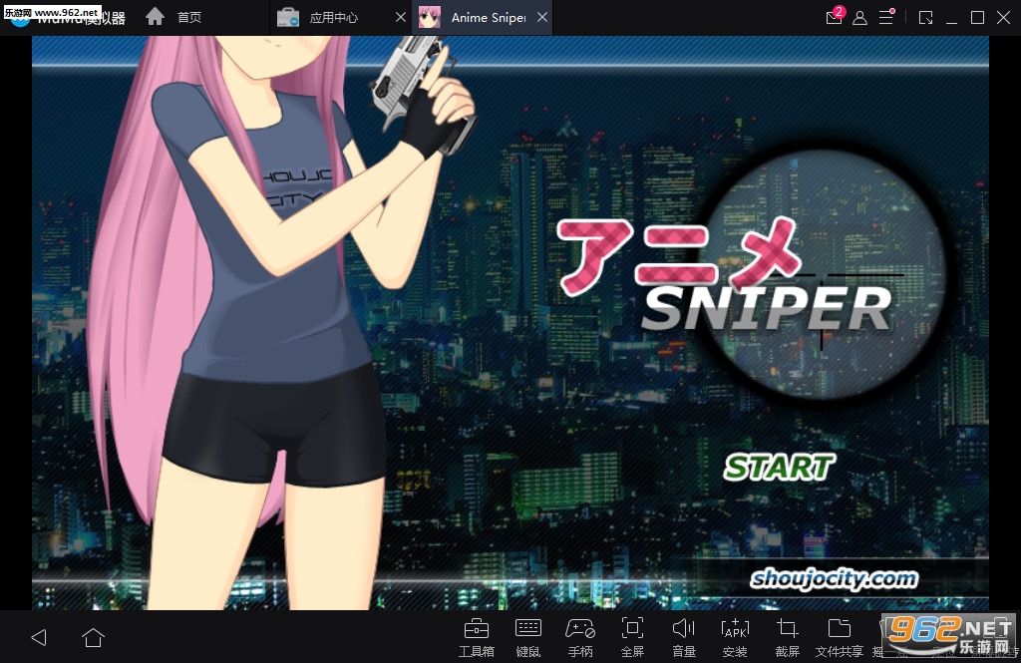
Task: Open the 工具箱 toolbox
Action: click(x=477, y=638)
